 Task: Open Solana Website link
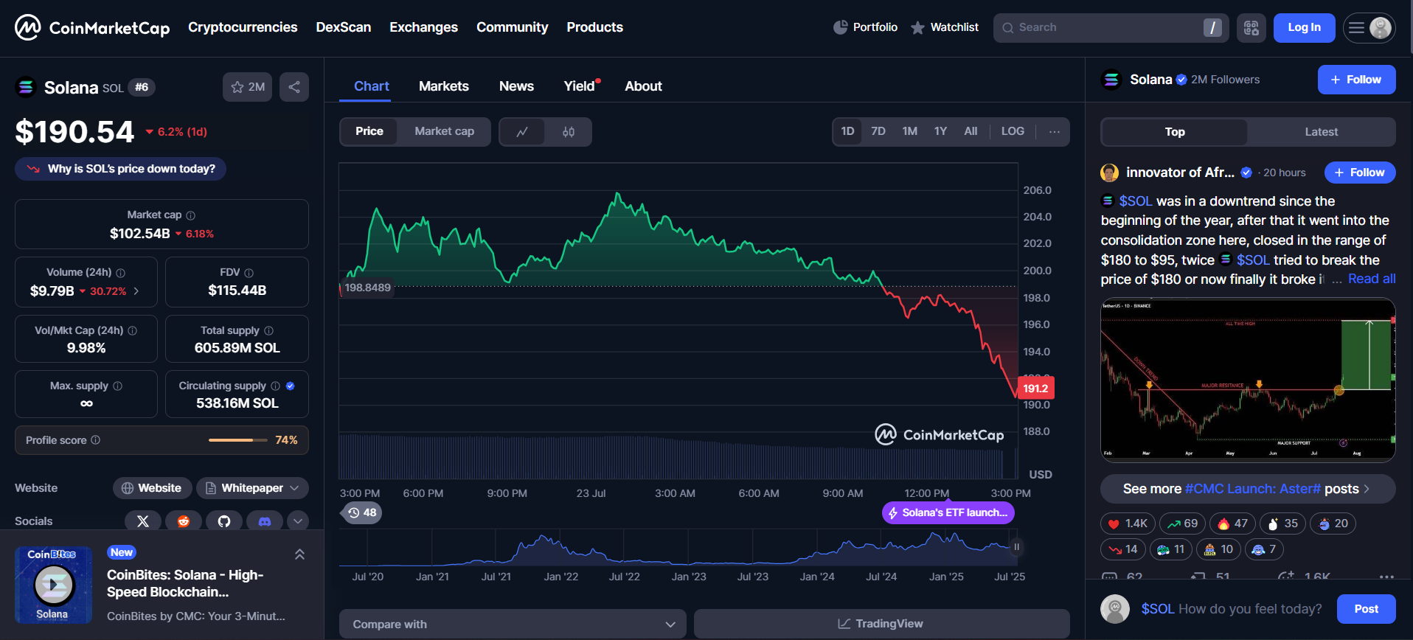pyautogui.click(x=152, y=488)
